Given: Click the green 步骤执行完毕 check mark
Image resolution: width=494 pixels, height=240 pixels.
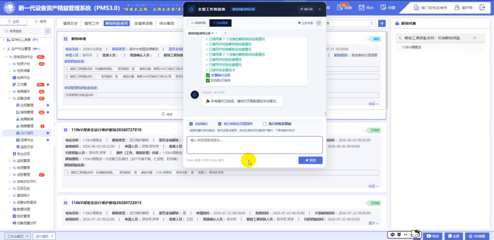Looking at the screenshot, I should (x=208, y=75).
